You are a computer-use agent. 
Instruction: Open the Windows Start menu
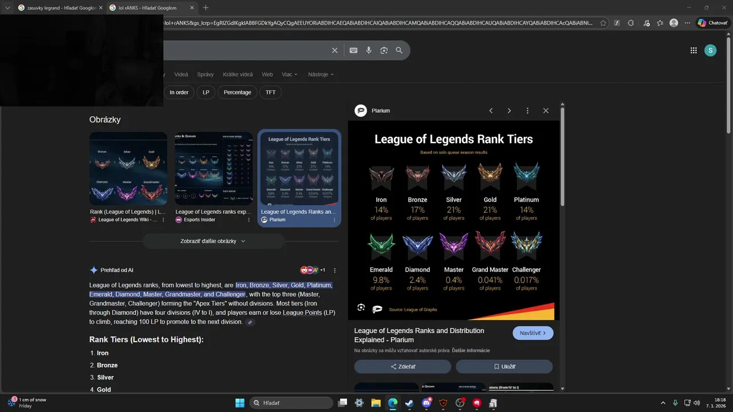(240, 403)
